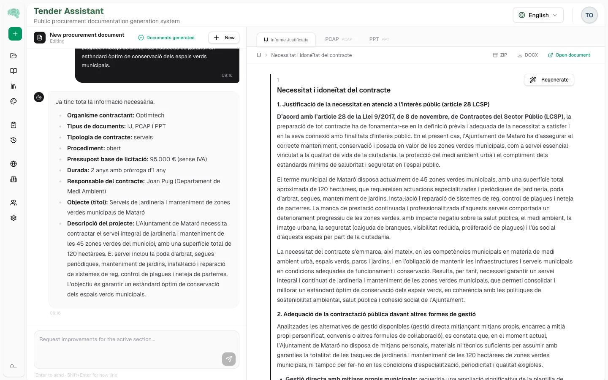Viewport: 608px width, 380px height.
Task: Expand the collapsed panel at bottom left
Action: coord(14,366)
